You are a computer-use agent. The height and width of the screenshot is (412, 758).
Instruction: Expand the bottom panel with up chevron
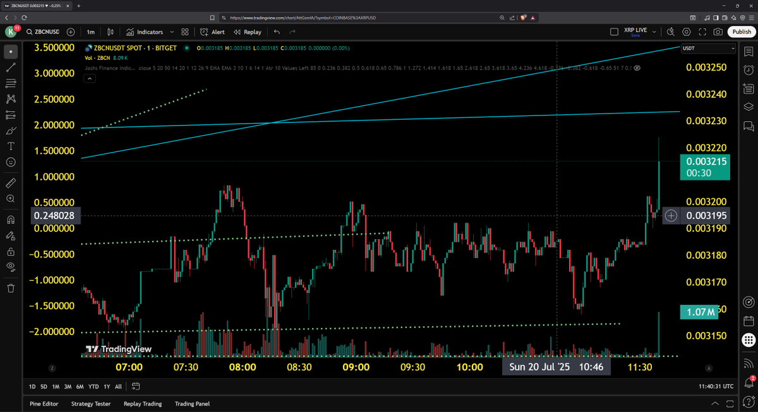[x=714, y=404]
